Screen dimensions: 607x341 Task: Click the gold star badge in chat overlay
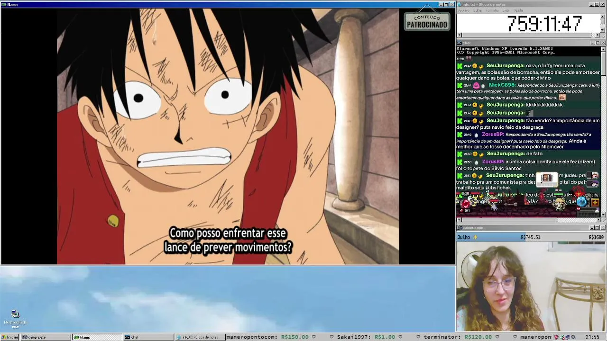595,203
